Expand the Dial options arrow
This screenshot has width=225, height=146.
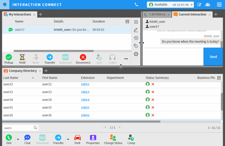click(18, 139)
